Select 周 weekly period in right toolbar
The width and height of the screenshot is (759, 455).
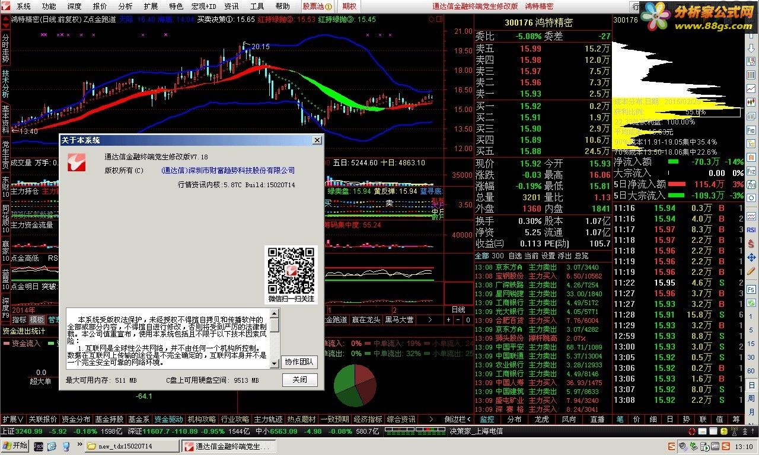[751, 398]
